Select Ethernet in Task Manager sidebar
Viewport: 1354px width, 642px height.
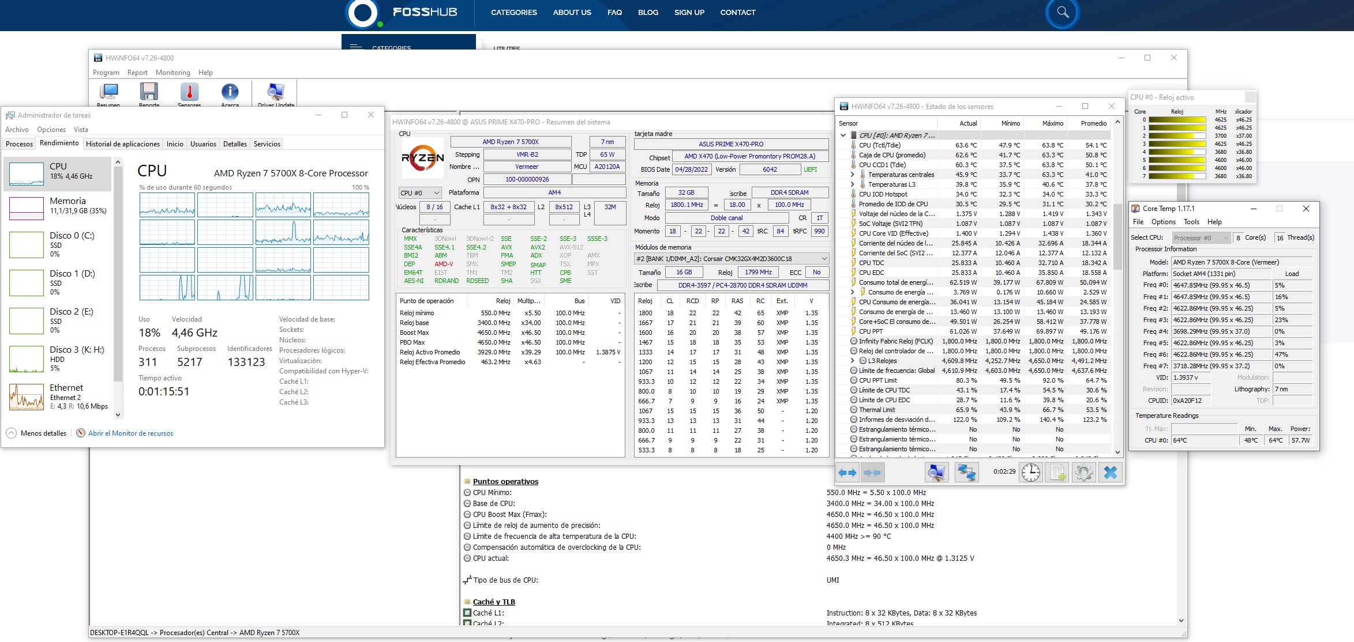(x=58, y=396)
